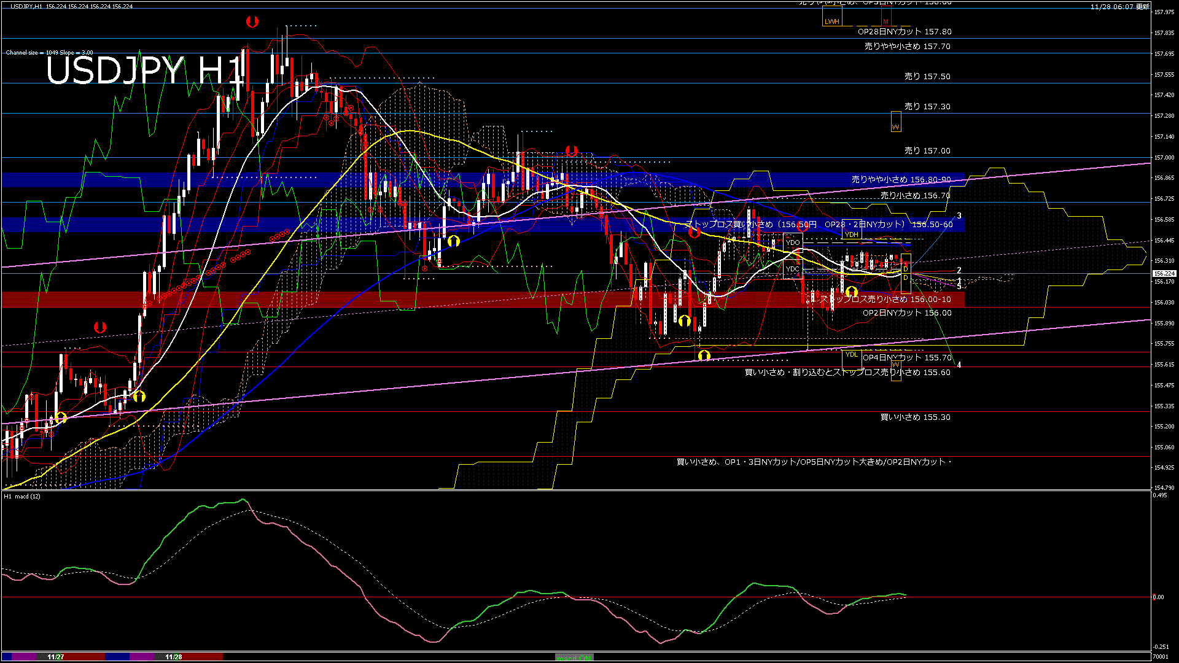
Task: Select the YDH yellow box label
Action: coord(851,235)
